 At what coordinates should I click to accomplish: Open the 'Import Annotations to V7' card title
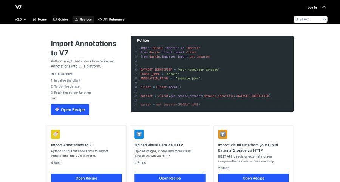[x=73, y=145]
